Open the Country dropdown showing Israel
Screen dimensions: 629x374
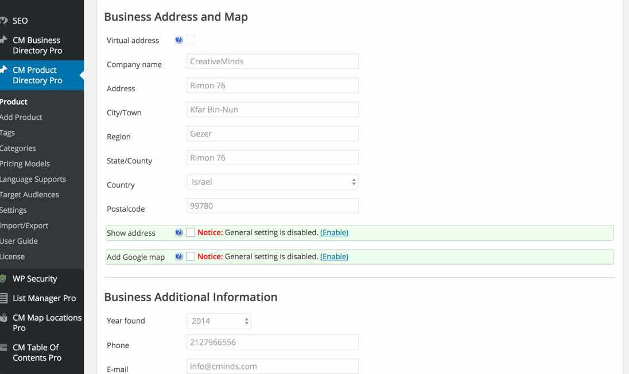pyautogui.click(x=273, y=182)
